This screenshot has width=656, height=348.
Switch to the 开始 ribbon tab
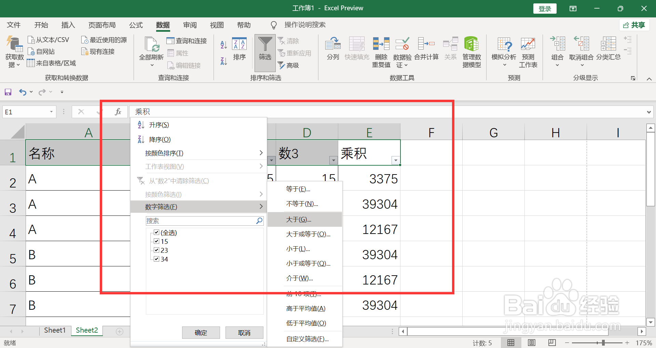click(x=41, y=25)
